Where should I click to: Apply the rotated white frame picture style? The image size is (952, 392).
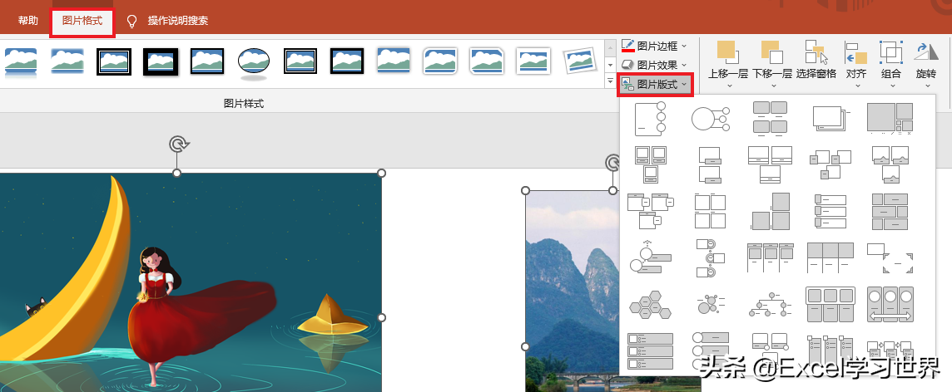pyautogui.click(x=582, y=61)
